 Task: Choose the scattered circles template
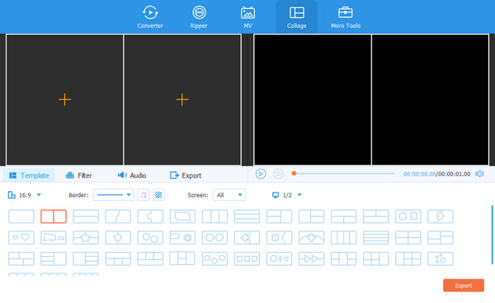[441, 259]
